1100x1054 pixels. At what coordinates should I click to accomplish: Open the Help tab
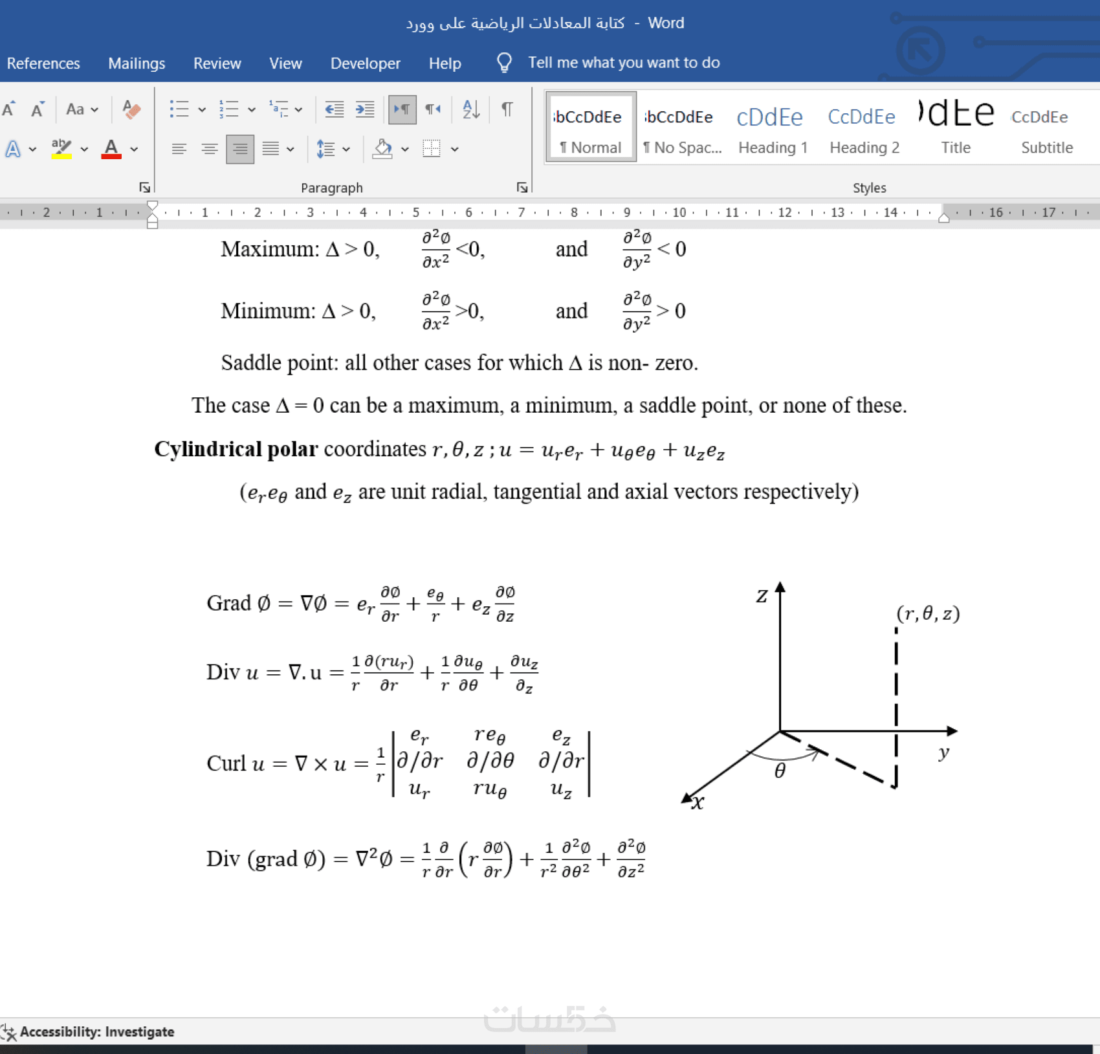(445, 63)
